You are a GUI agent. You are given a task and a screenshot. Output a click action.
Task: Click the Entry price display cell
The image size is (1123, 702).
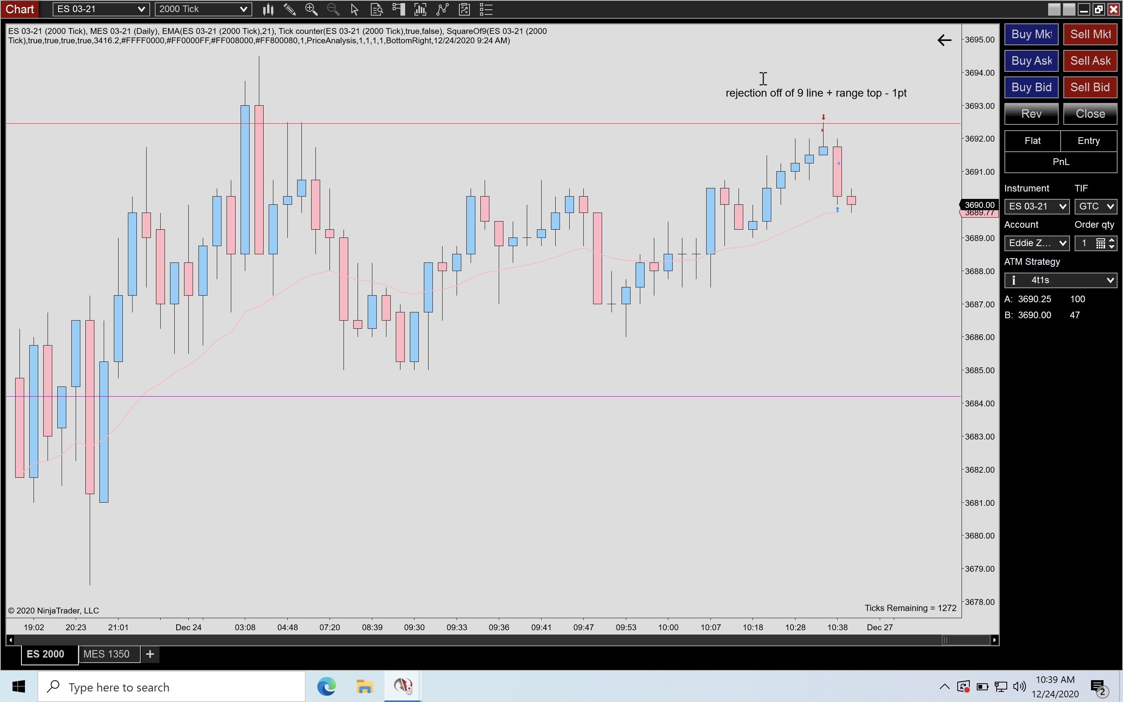coord(1089,141)
